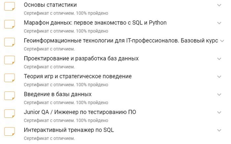
Task: Expand the Проектирование и разработка баз данных chevron
Action: [x=219, y=59]
